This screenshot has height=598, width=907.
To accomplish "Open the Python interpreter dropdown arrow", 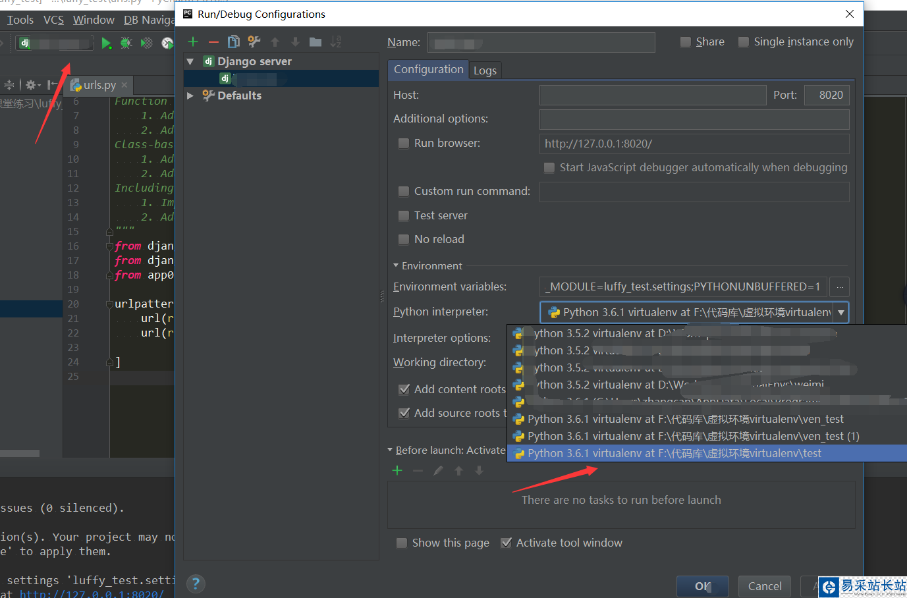I will pyautogui.click(x=841, y=312).
